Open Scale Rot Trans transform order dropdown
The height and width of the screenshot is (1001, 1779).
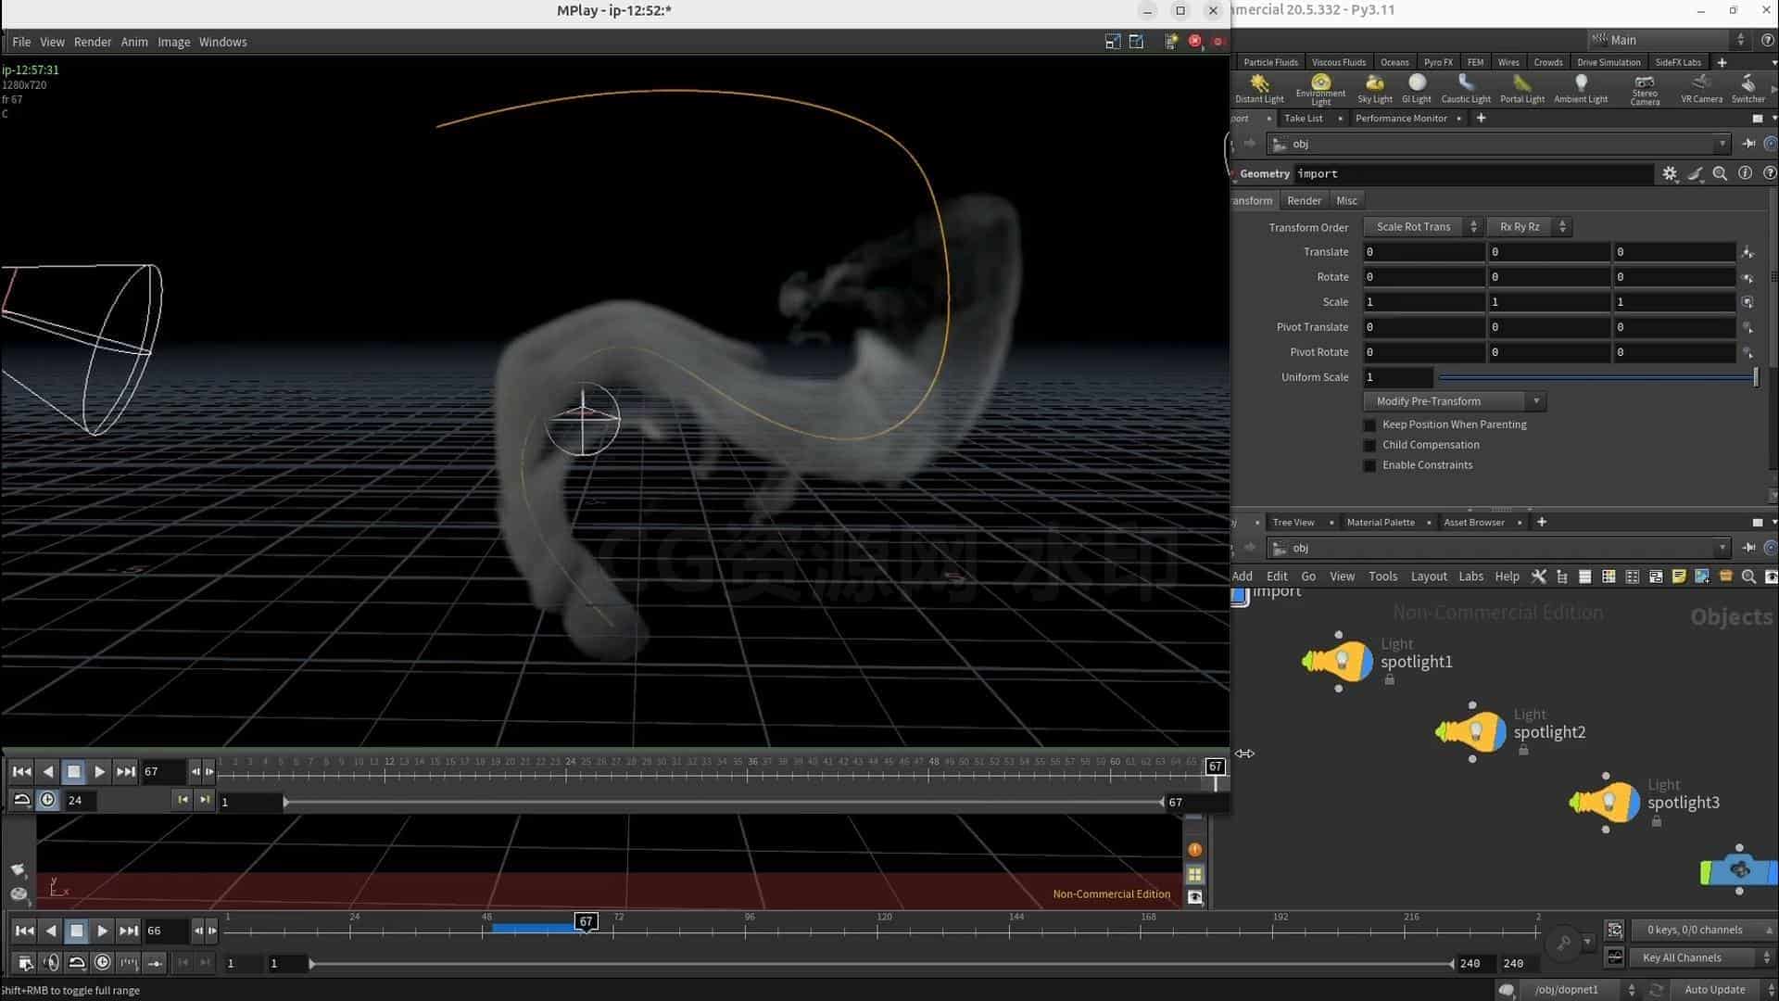(x=1423, y=227)
